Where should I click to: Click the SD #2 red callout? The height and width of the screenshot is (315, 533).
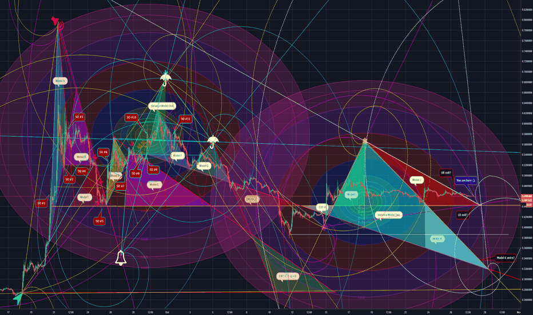[x=69, y=179]
